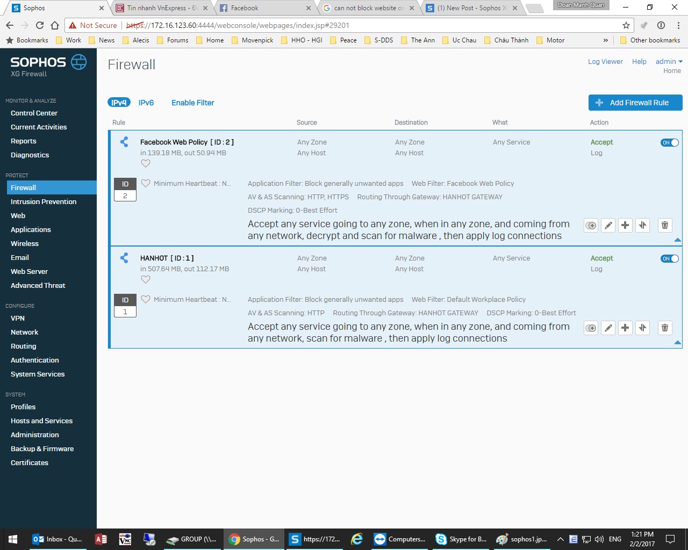The height and width of the screenshot is (550, 688).
Task: Open the Windows Start menu
Action: pyautogui.click(x=13, y=539)
